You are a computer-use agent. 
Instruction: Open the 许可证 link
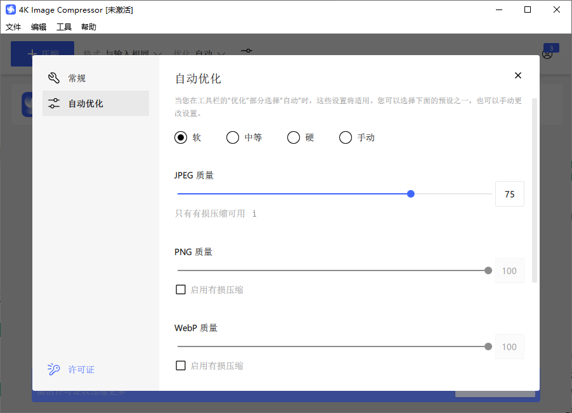click(81, 370)
